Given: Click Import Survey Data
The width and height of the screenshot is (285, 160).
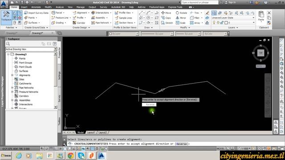Looking at the screenshot, I should pyautogui.click(x=36, y=13).
